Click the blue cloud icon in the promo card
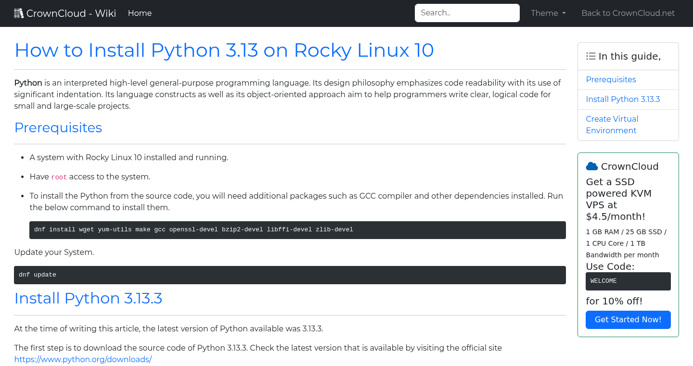Image resolution: width=693 pixels, height=366 pixels. tap(591, 166)
